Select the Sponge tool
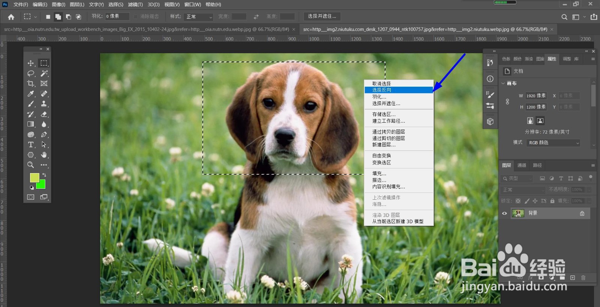The height and width of the screenshot is (307, 600). 31,134
